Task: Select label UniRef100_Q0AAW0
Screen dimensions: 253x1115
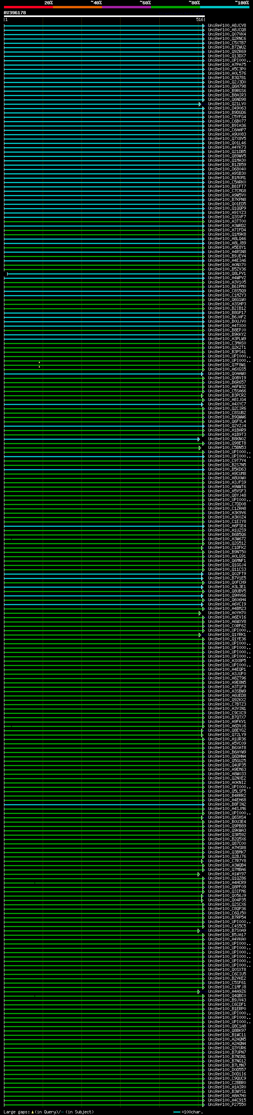Action: [x=227, y=373]
